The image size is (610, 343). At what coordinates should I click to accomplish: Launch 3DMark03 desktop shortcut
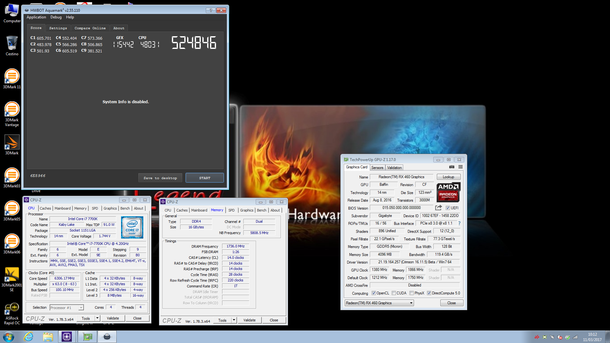[12, 178]
